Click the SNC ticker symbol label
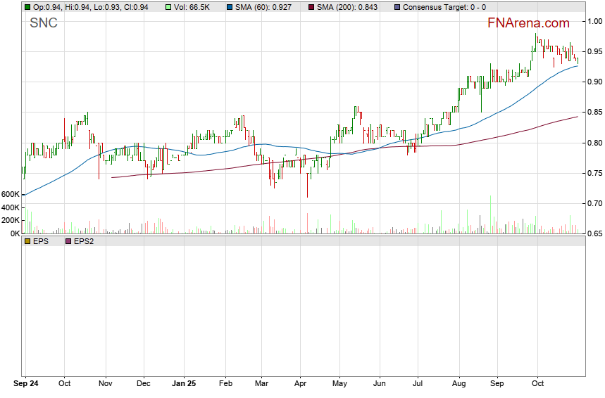This screenshot has width=605, height=398. [x=43, y=23]
